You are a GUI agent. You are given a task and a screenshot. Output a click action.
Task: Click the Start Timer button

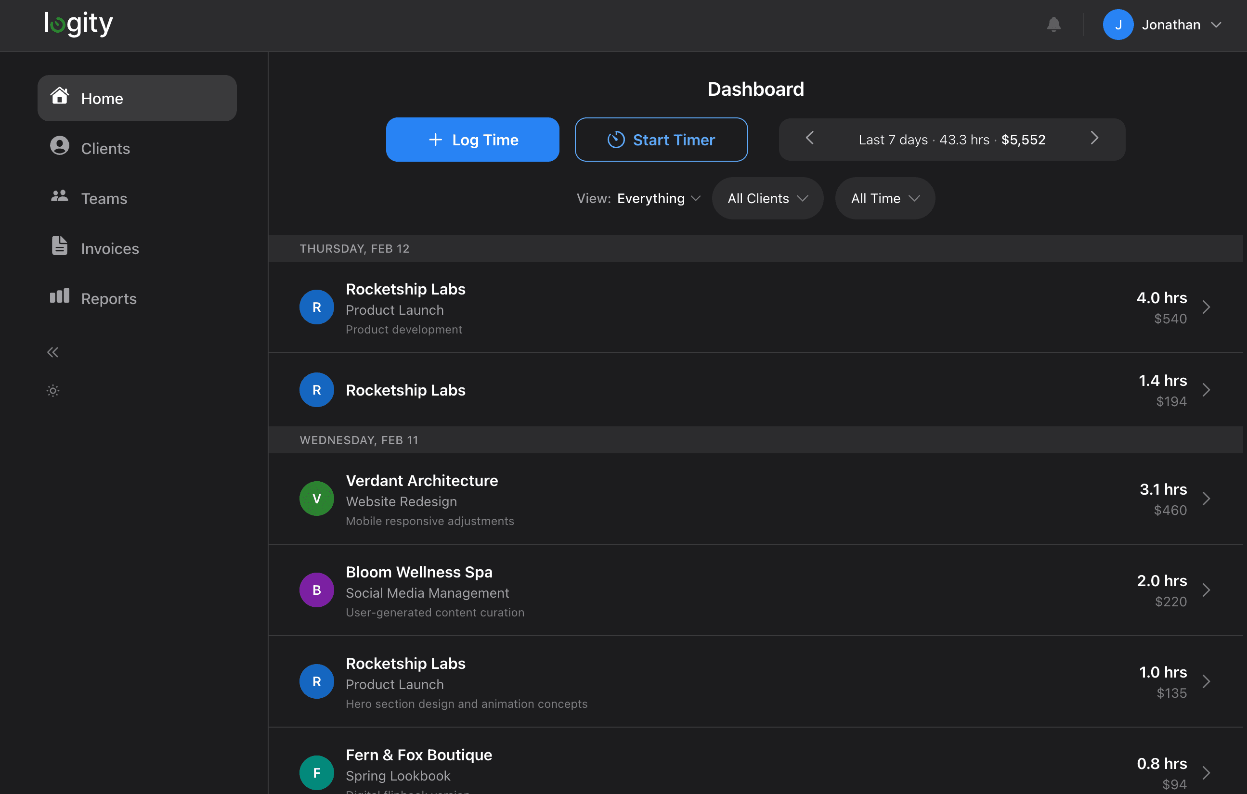click(662, 139)
